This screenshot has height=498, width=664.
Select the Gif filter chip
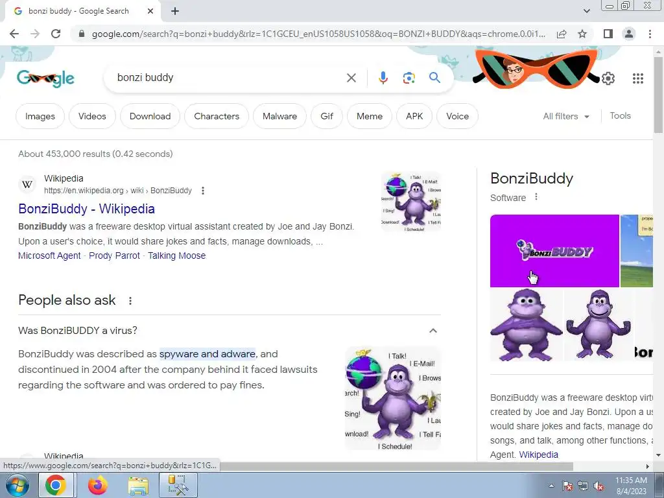327,116
